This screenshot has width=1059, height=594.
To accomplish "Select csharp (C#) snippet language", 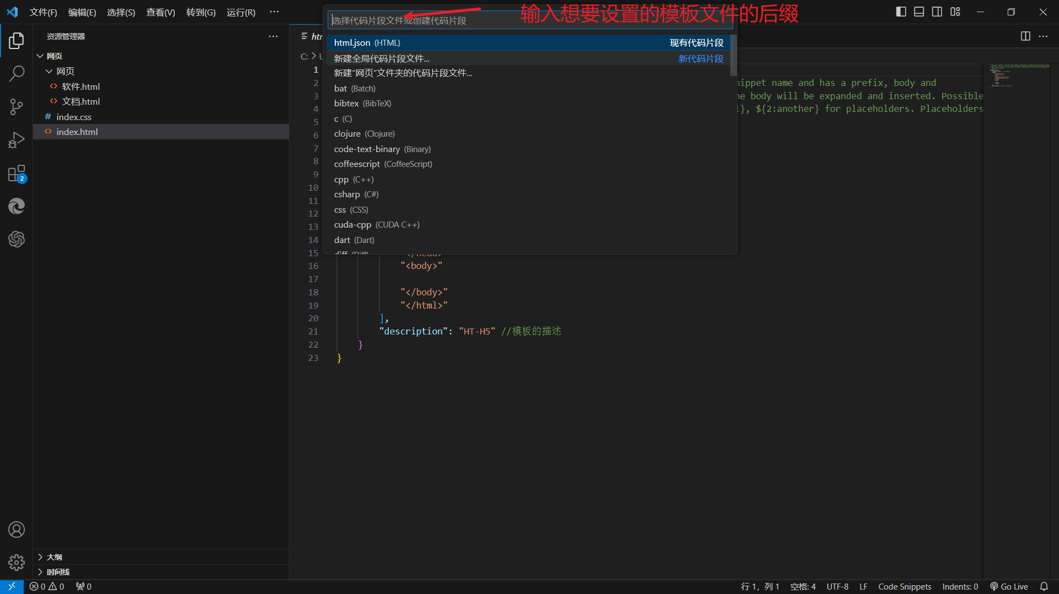I will click(x=529, y=195).
